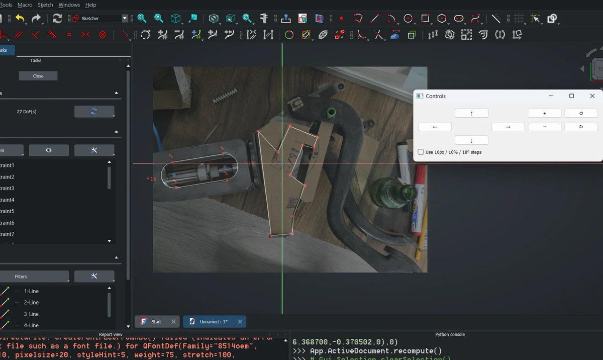
Task: Toggle the grid display icon
Action: (x=519, y=18)
